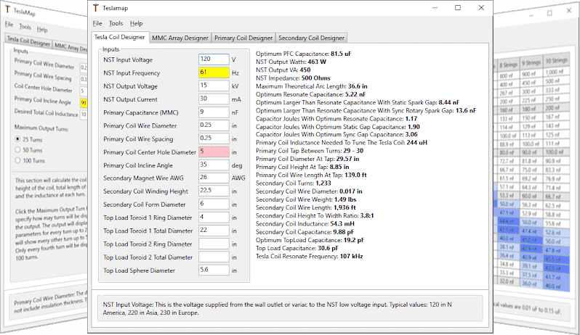Open the File menu in the front window
580x335 pixels.
97,23
